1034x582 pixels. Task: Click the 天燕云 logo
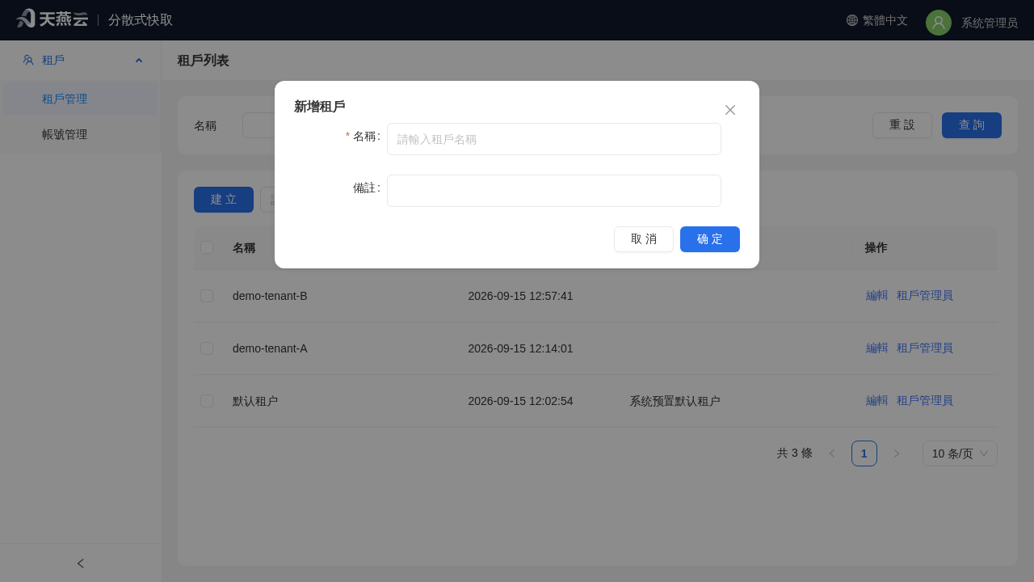tap(52, 19)
